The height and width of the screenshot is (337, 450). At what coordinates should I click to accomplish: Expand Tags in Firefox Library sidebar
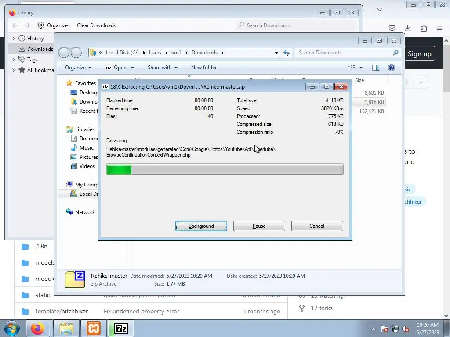point(14,60)
